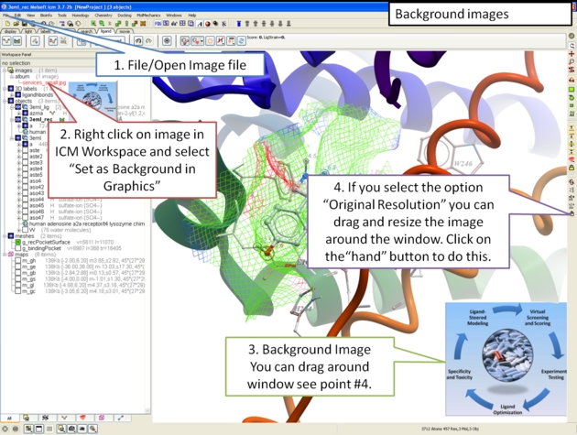Collapse the maps tree node
This screenshot has height=435, width=577.
(4, 254)
